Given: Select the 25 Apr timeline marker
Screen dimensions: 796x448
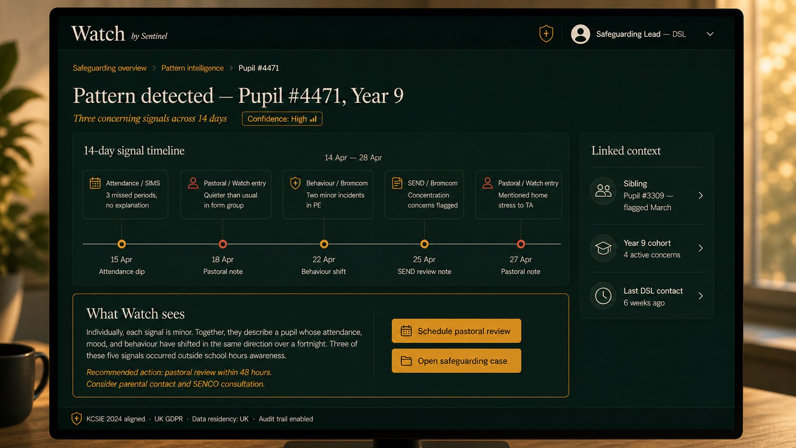Looking at the screenshot, I should pos(424,244).
